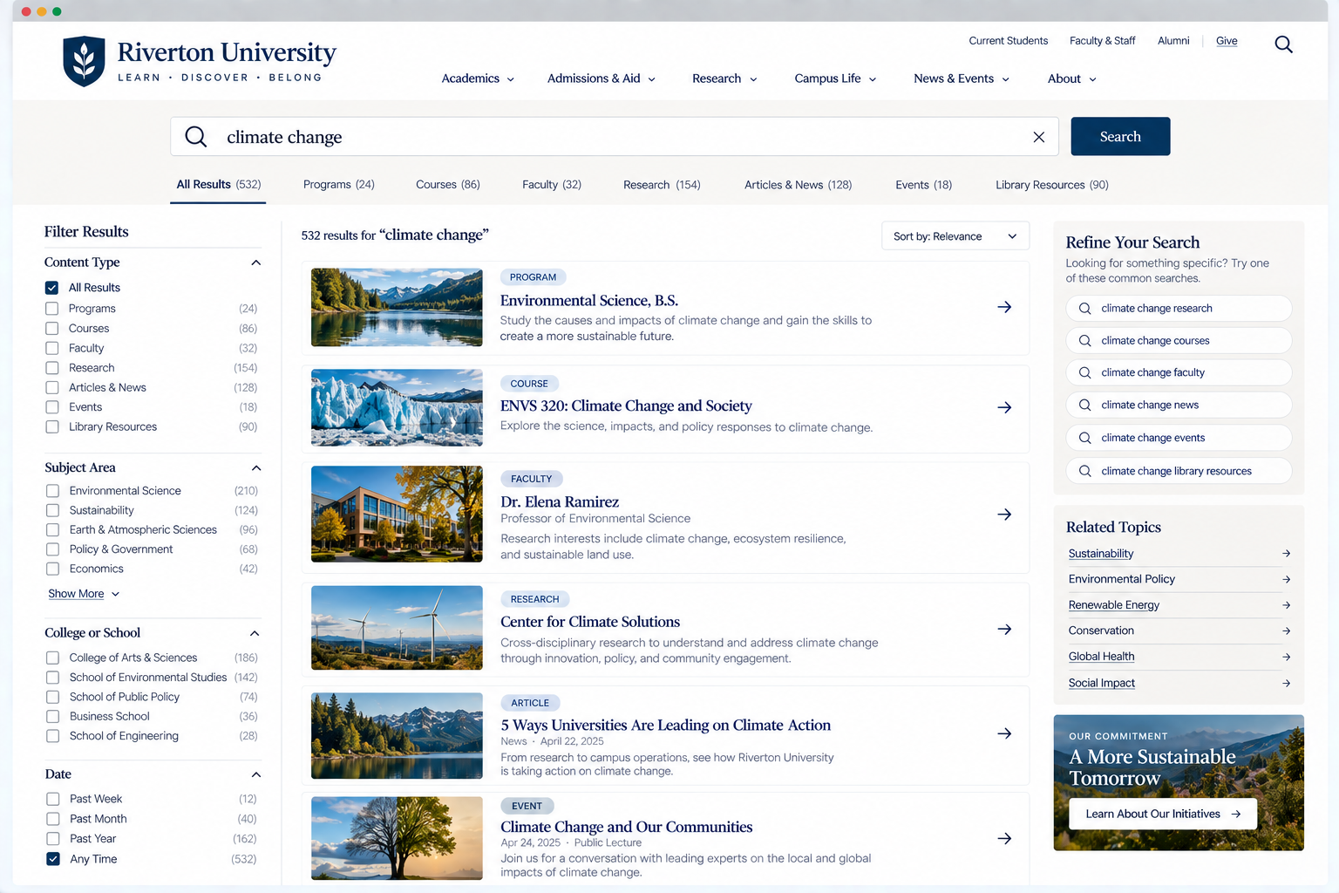Switch to the Events (18) results tab
This screenshot has height=893, width=1339.
click(923, 185)
